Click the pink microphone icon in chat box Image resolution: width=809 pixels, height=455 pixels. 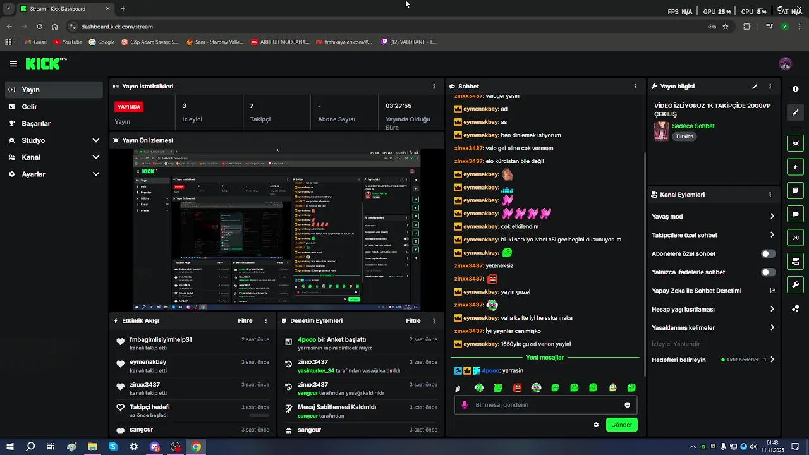[x=465, y=405]
